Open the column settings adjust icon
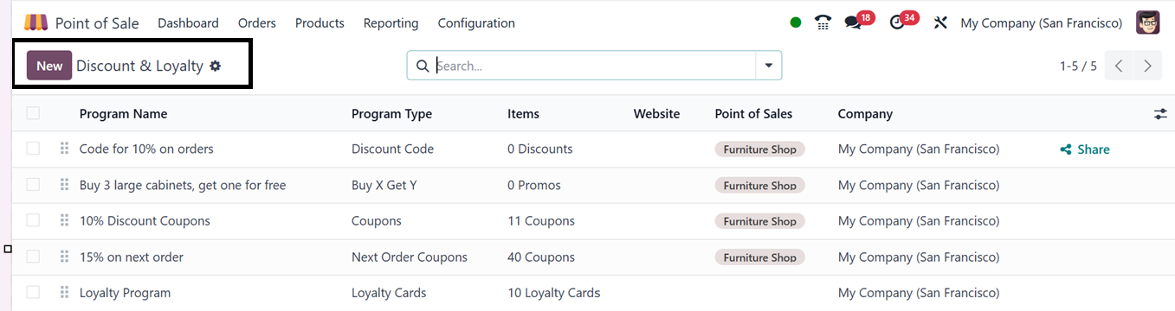 pyautogui.click(x=1160, y=114)
